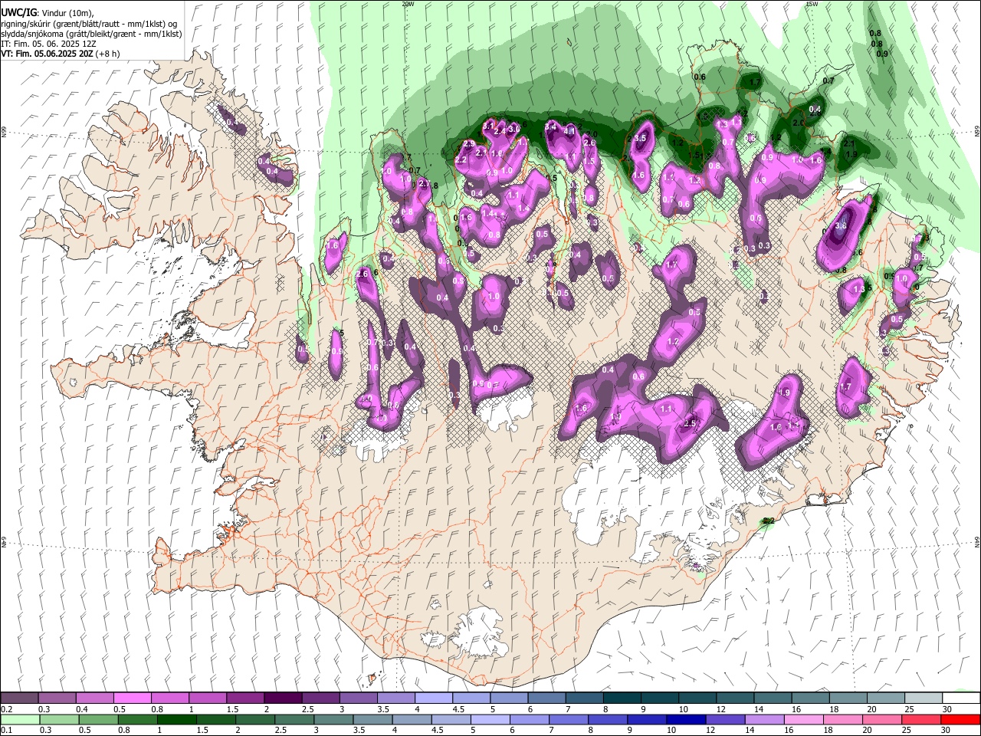This screenshot has width=981, height=736.
Task: Select the bright red lower legend swatch after 30
Action: [959, 720]
